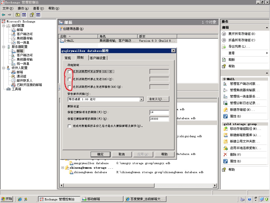
Task: Open the 查看 submenu arrow in actions
Action: tap(267, 53)
